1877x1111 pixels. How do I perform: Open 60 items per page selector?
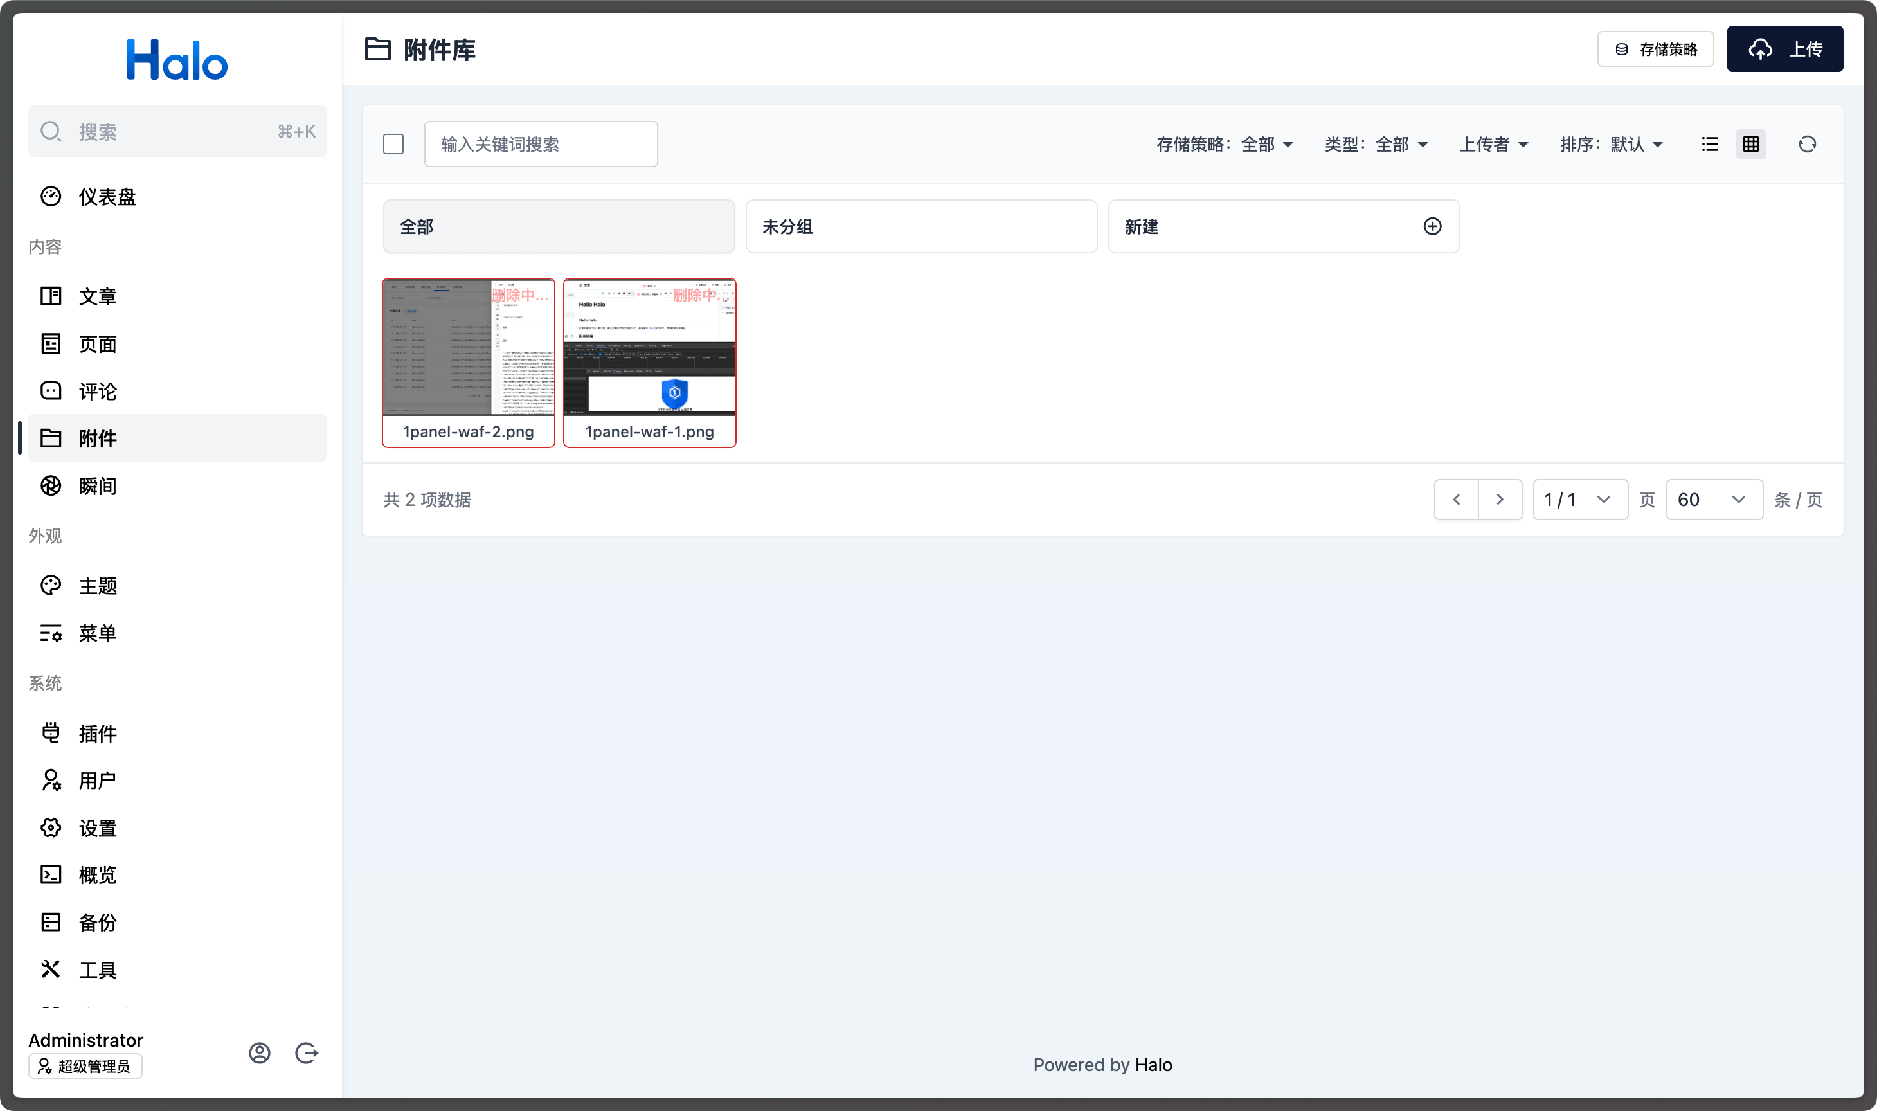point(1713,500)
